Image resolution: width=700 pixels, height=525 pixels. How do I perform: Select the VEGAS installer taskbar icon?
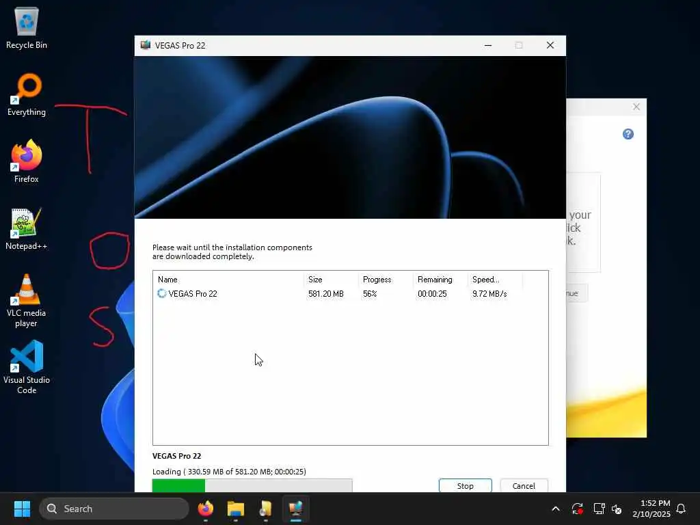(x=295, y=509)
